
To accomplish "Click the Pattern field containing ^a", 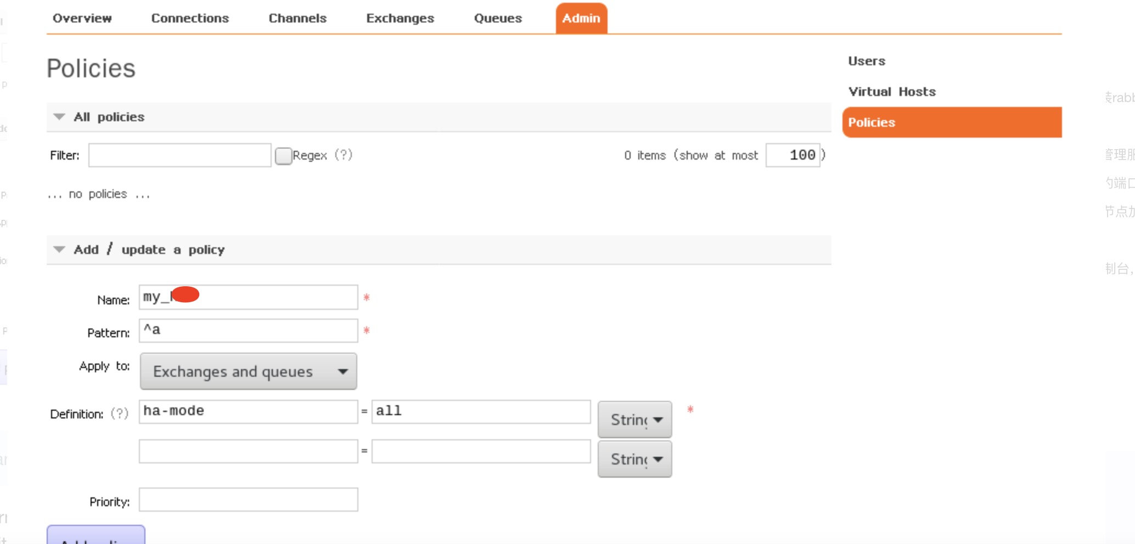I will [x=248, y=331].
